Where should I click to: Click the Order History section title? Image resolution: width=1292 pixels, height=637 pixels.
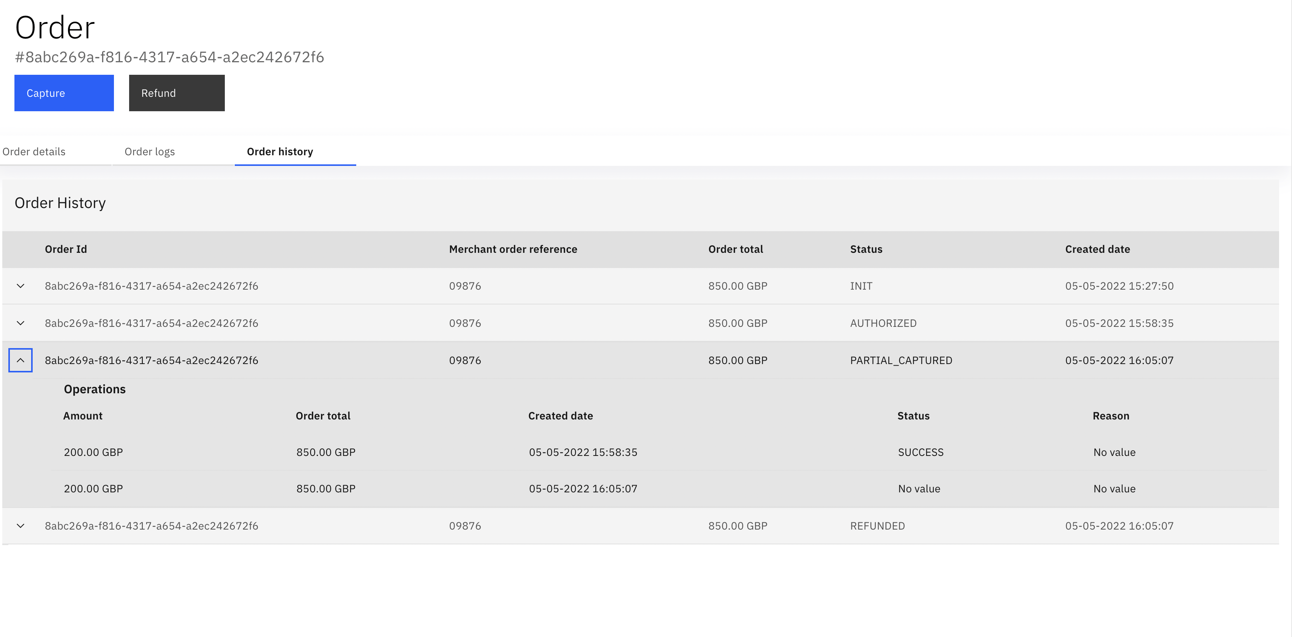60,203
